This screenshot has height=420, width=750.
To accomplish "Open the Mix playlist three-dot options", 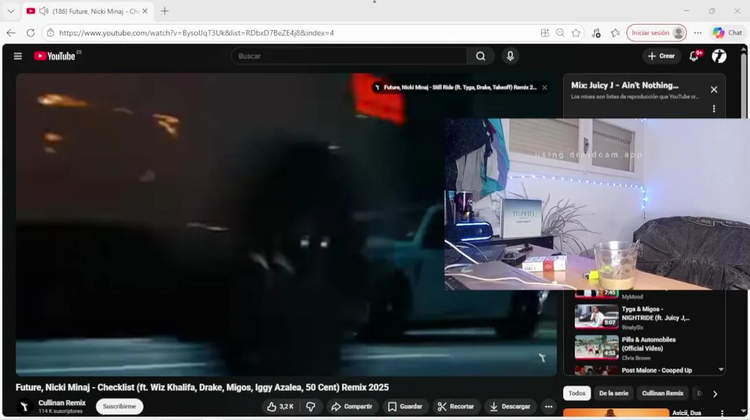I will point(714,108).
